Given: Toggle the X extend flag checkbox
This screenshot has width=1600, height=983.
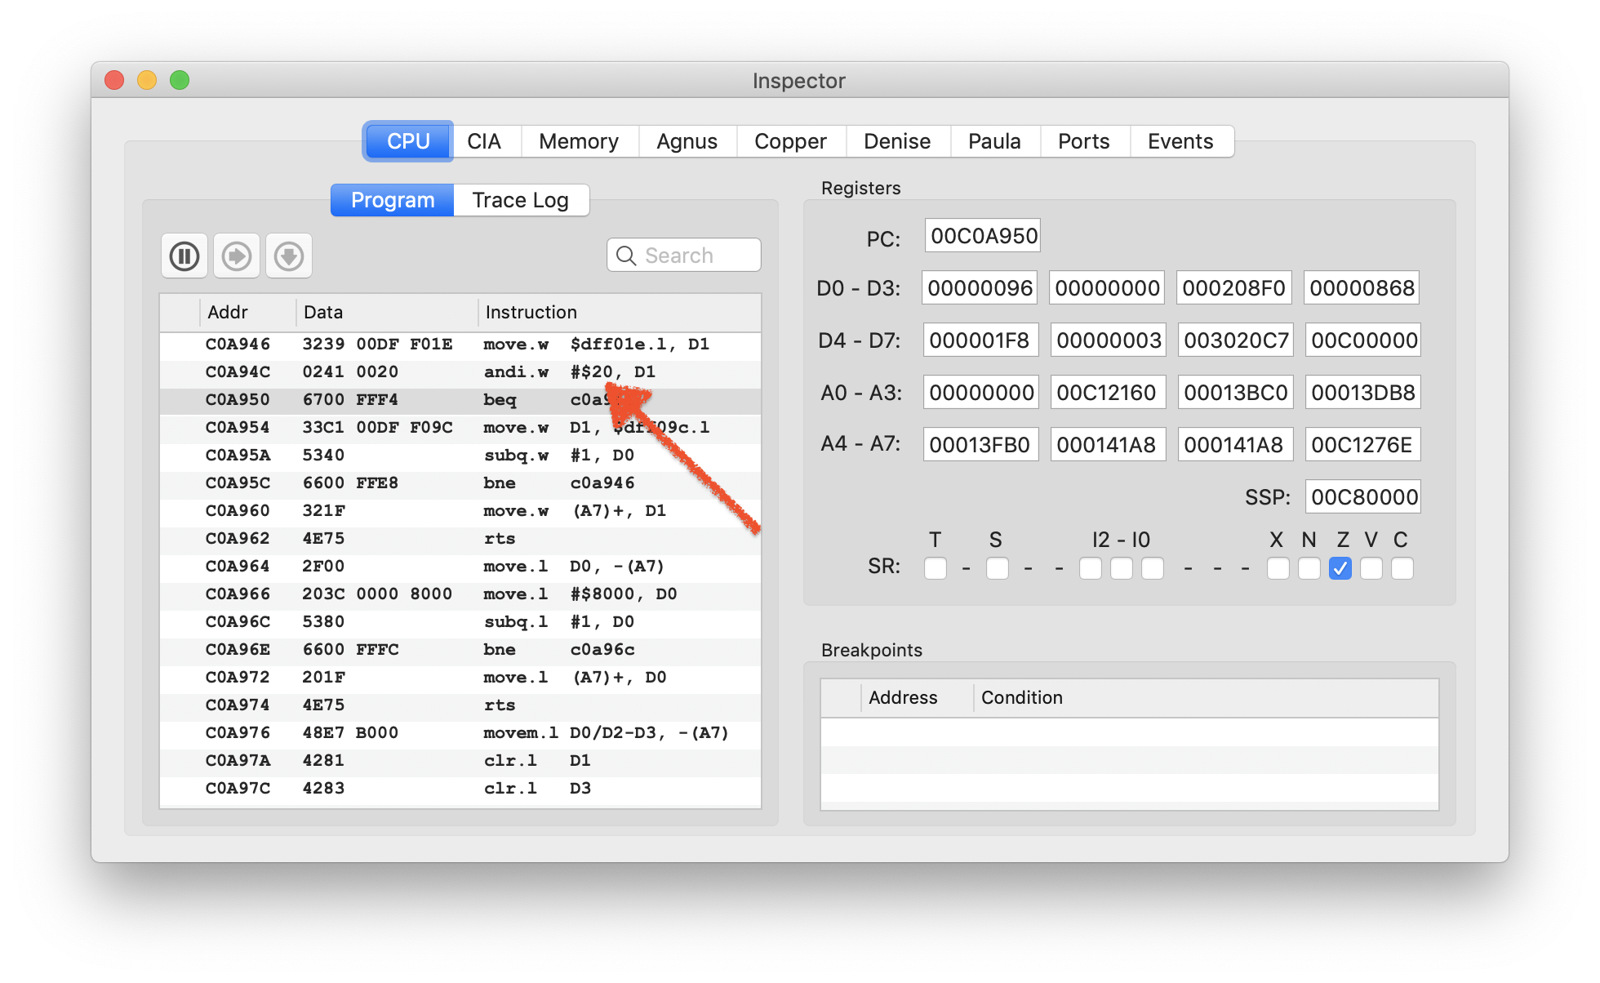Looking at the screenshot, I should coord(1278,568).
